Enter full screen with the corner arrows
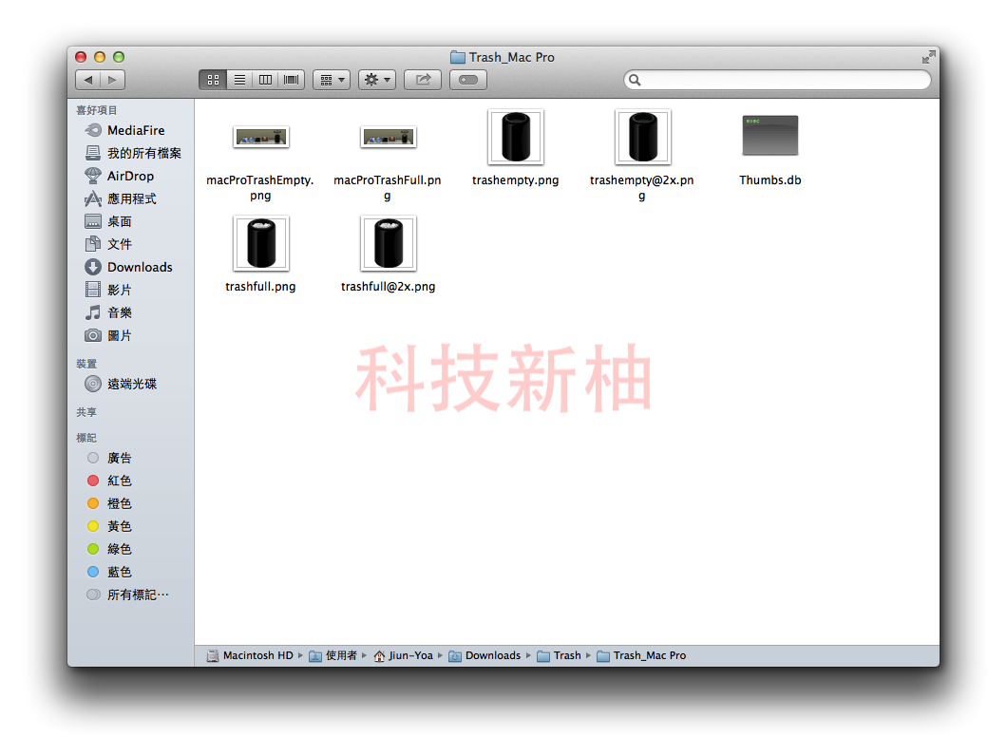Screen dimensions: 1007x755 coord(928,57)
